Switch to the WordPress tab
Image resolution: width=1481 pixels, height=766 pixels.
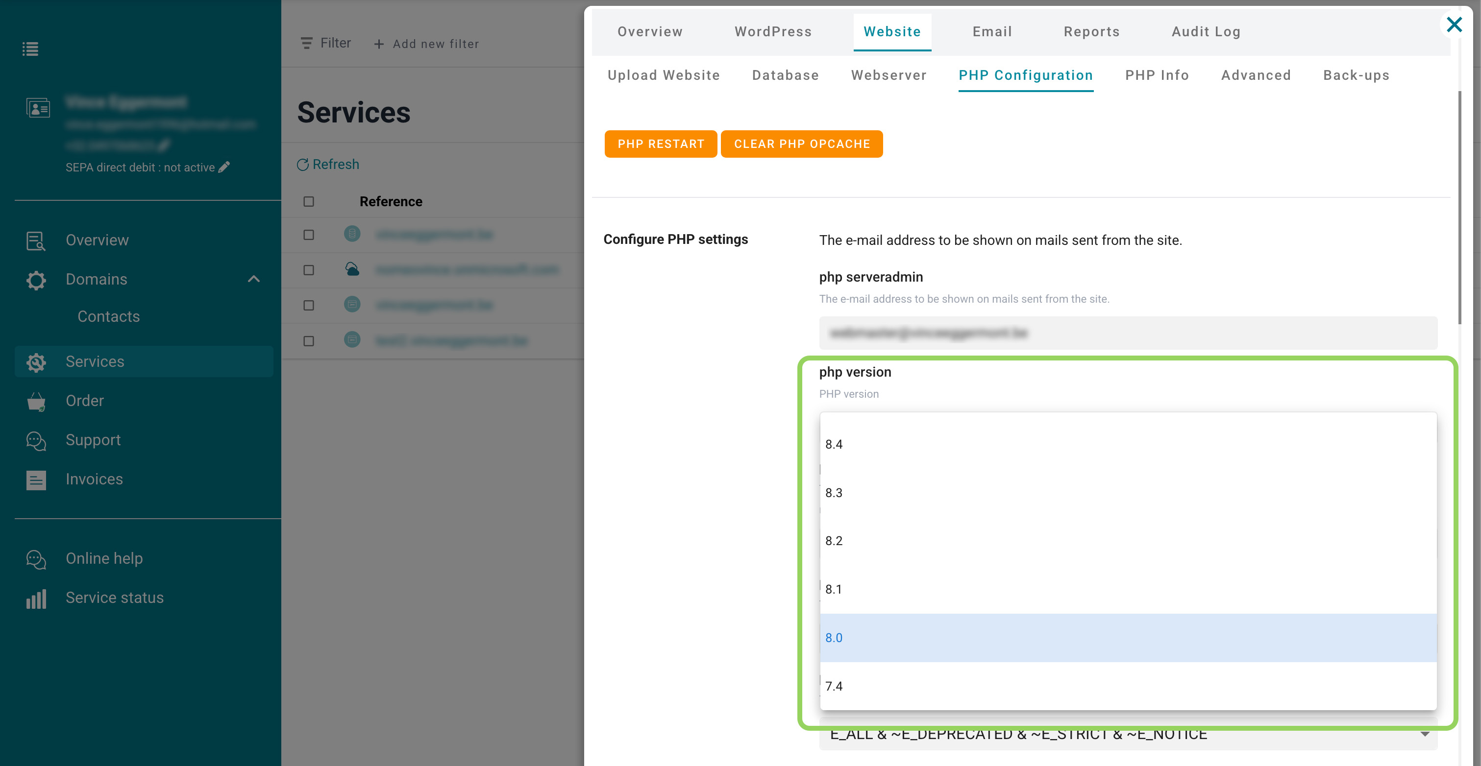click(773, 32)
